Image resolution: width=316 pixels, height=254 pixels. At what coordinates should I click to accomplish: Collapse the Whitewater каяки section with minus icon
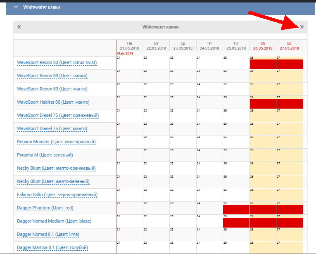click(16, 7)
